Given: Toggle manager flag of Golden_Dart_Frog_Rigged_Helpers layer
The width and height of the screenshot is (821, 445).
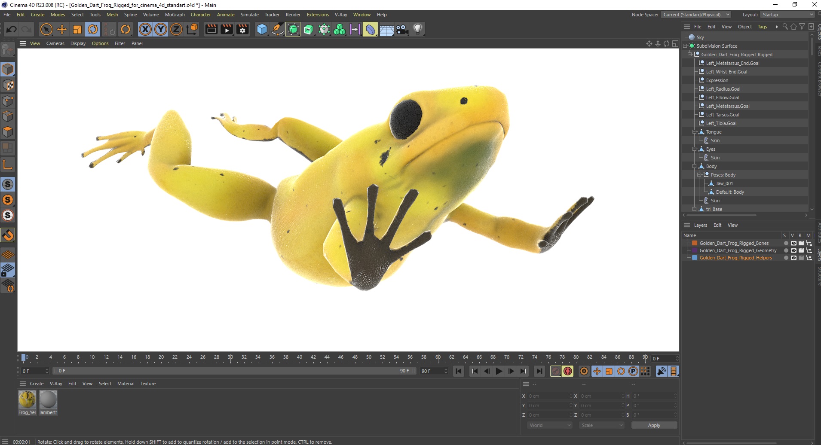Looking at the screenshot, I should click(809, 258).
